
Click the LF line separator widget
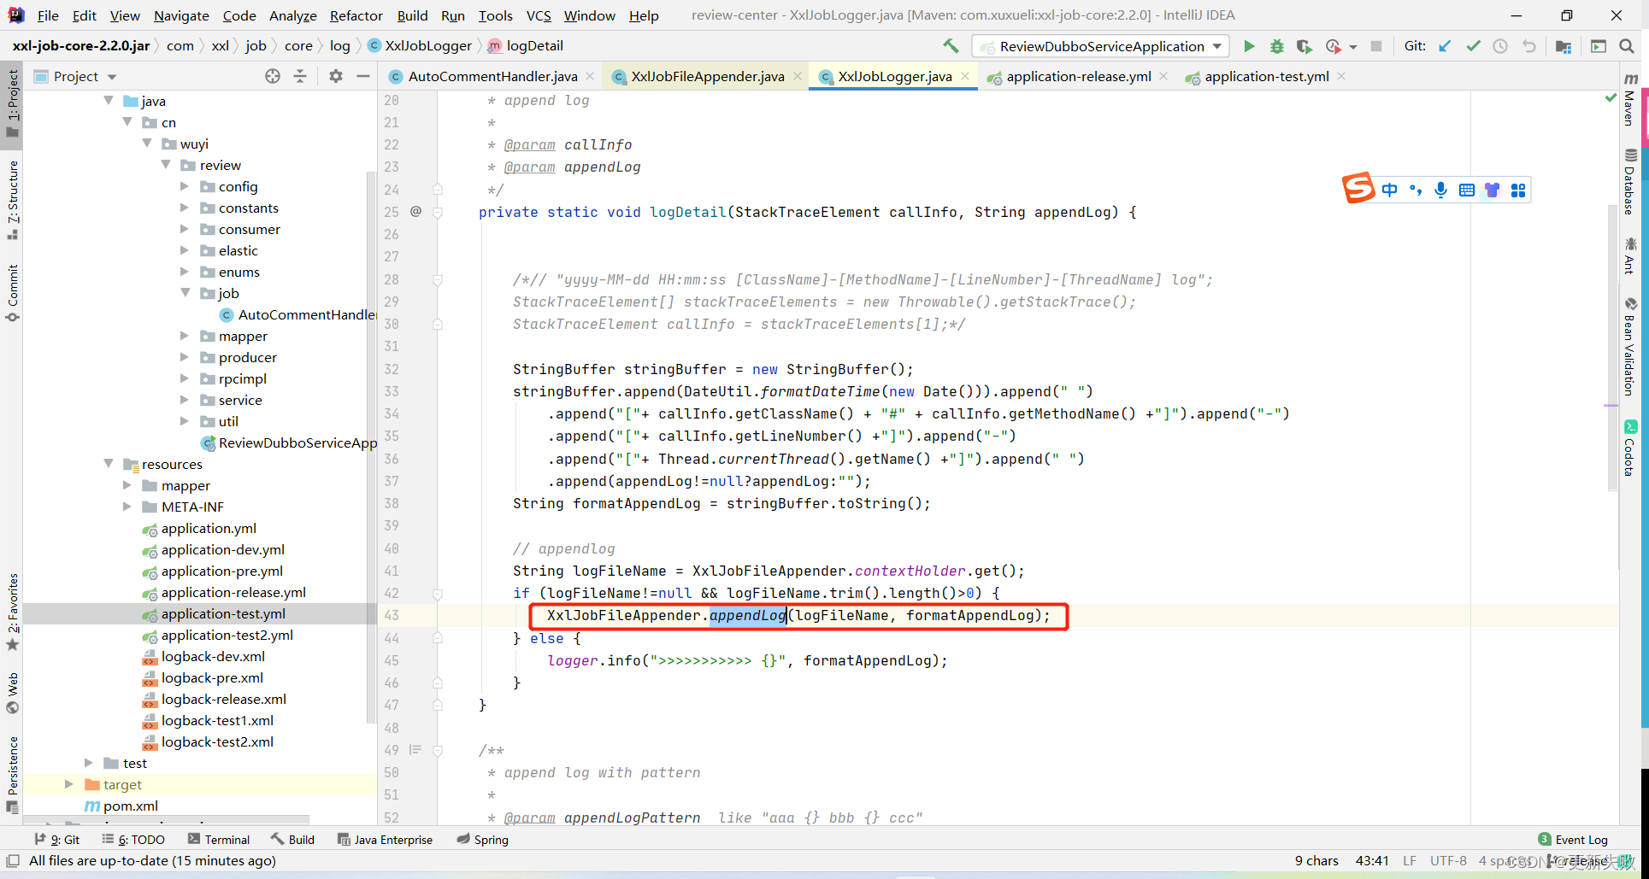click(x=1410, y=860)
